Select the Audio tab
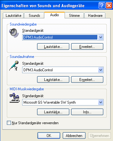113x141 pixels. (x=55, y=15)
